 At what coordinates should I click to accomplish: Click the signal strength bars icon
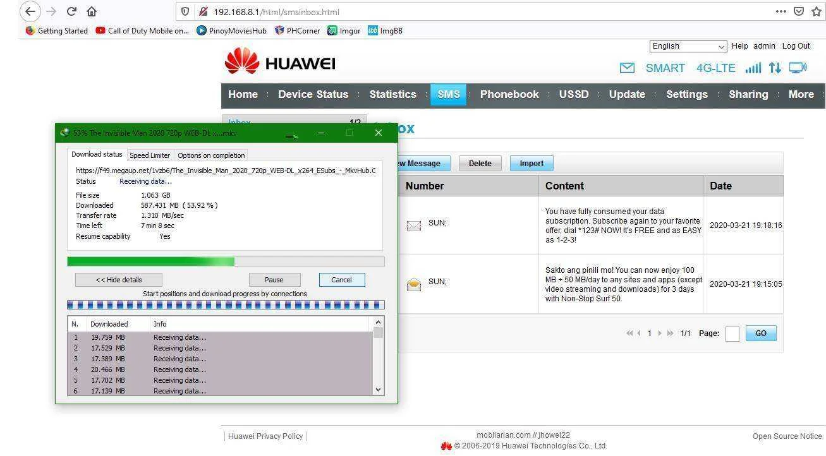click(753, 68)
